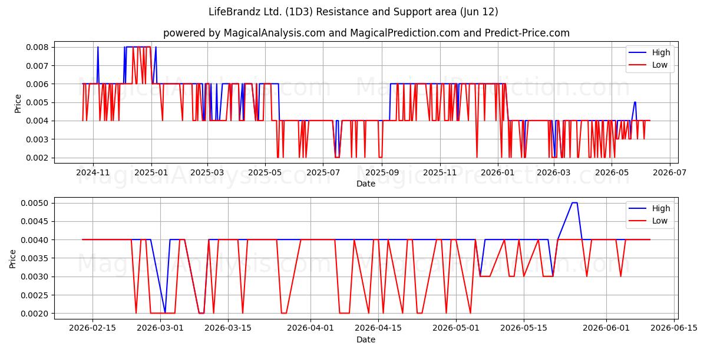Click the 'Date' x-axis label of top chart

[366, 184]
